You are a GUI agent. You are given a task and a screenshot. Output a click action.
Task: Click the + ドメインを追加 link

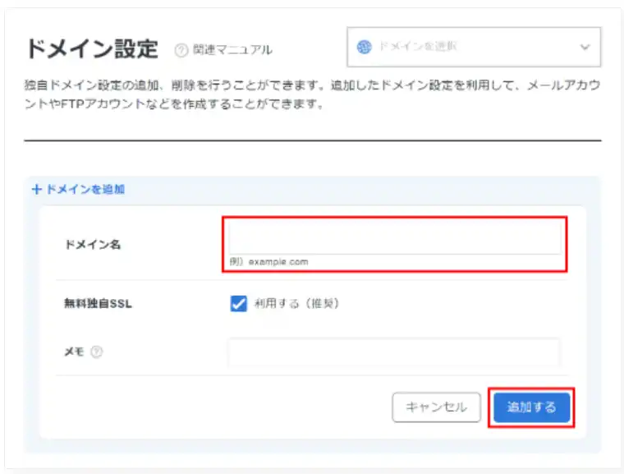[x=78, y=189]
